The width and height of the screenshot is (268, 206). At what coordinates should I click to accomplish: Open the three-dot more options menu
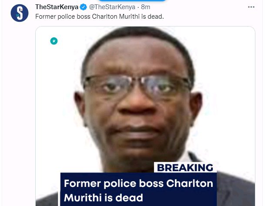[251, 7]
